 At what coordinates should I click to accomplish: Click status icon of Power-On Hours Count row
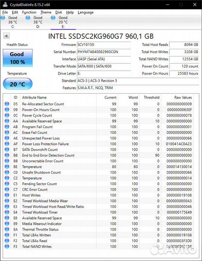(7, 110)
